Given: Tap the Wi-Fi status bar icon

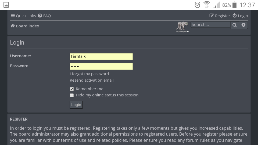Looking at the screenshot, I should coord(207,5).
